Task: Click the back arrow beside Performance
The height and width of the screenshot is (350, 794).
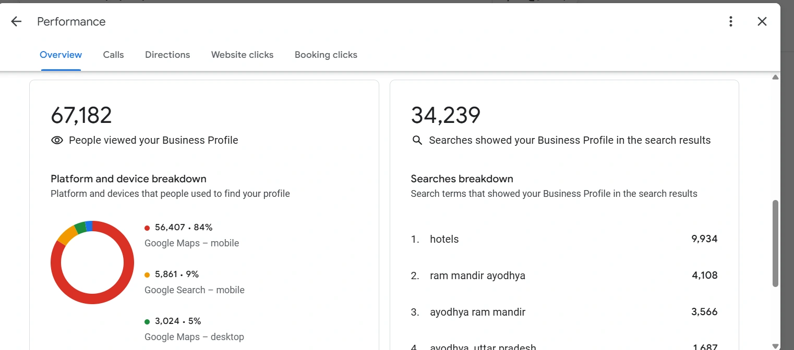Action: tap(17, 21)
